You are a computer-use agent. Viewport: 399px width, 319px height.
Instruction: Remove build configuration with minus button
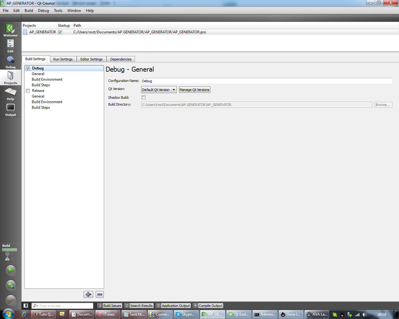tap(100, 294)
